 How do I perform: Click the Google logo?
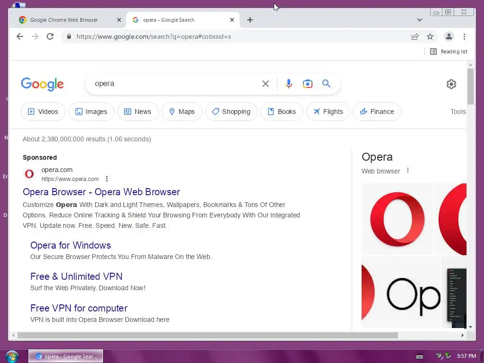point(42,84)
